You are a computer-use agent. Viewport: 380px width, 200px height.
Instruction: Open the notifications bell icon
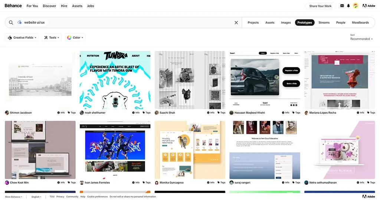348,6
